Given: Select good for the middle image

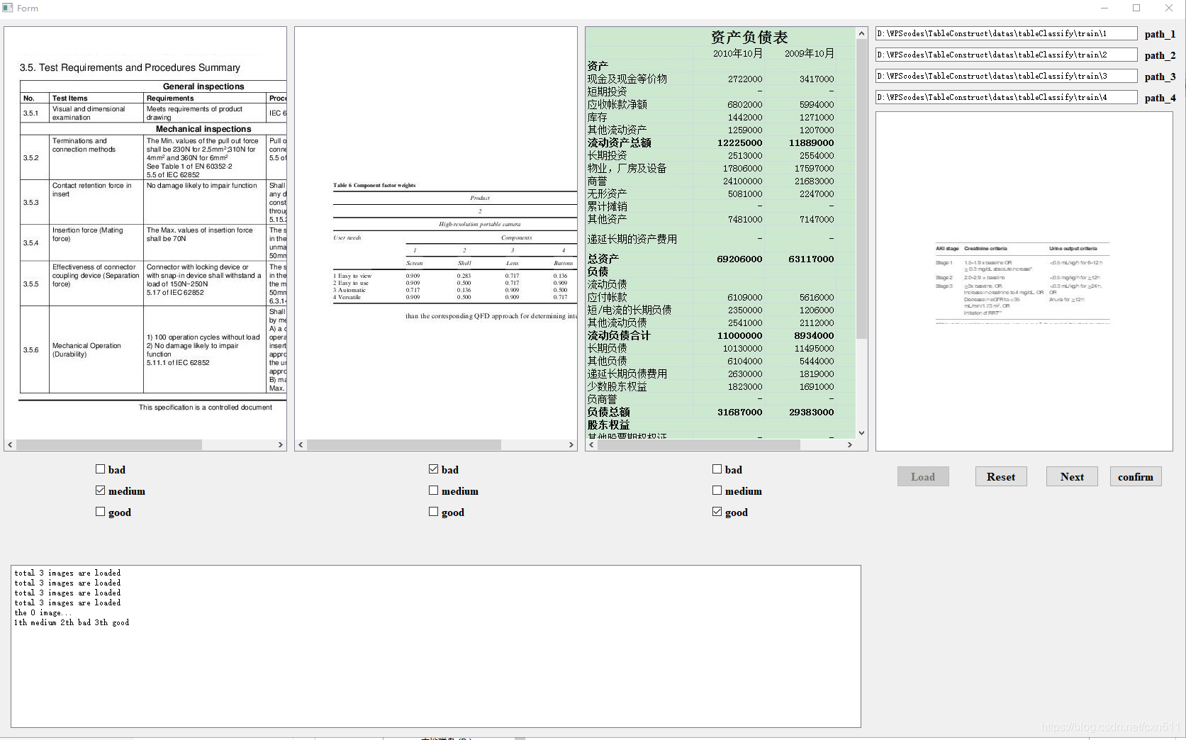Looking at the screenshot, I should tap(433, 511).
